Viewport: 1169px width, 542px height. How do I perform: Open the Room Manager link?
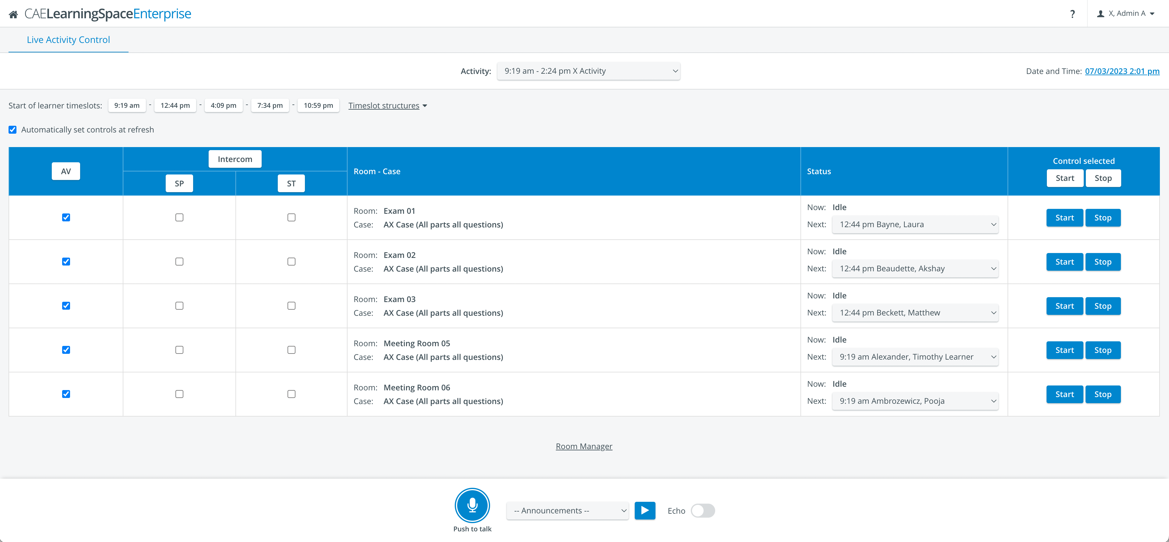[584, 446]
